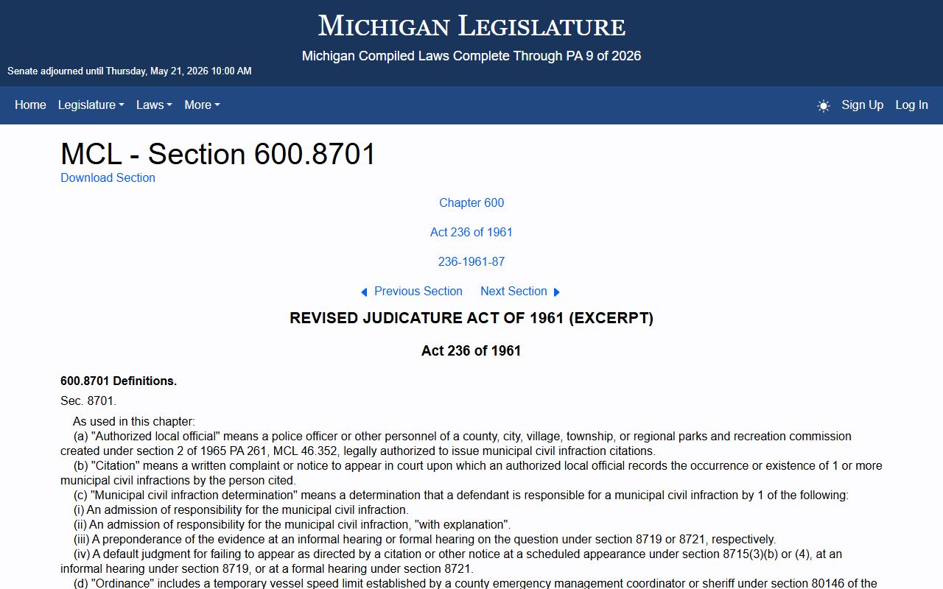Follow the 236-1961-87 link
Viewport: 943px width, 589px height.
tap(471, 261)
